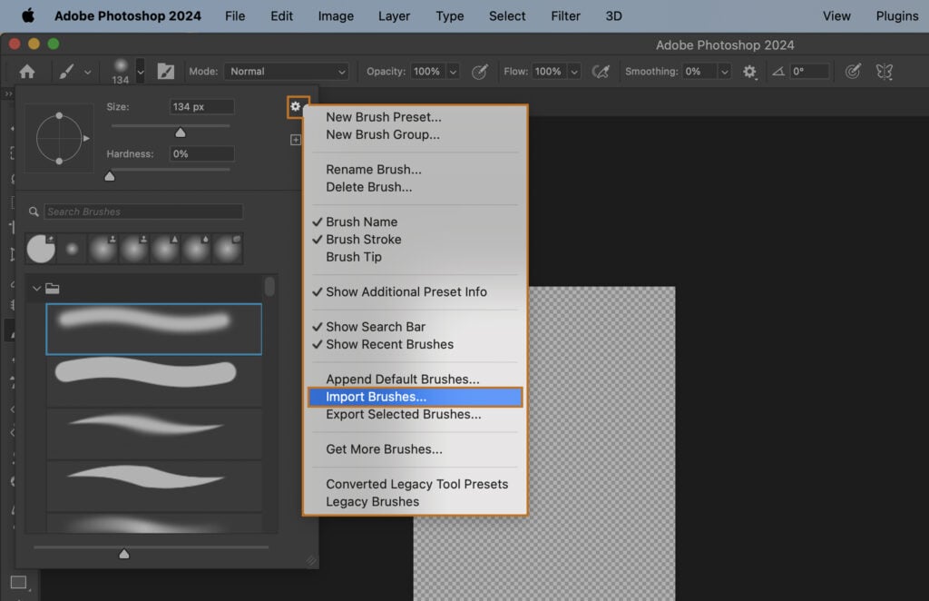Enable airbrush-style build-up effects

(601, 71)
